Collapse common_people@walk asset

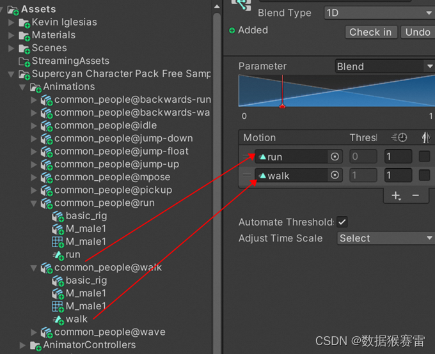tap(33, 268)
